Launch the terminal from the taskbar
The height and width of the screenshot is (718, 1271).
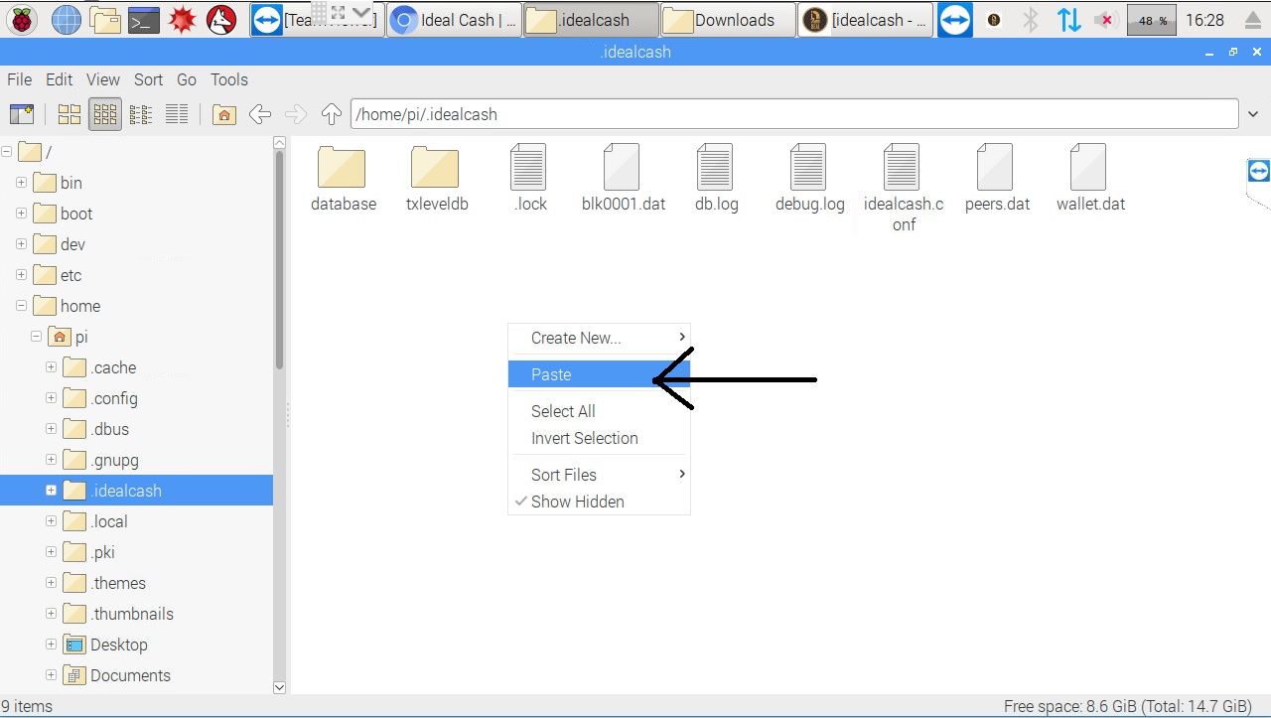coord(143,19)
